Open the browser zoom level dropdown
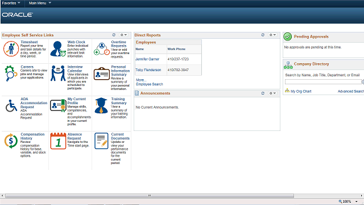The width and height of the screenshot is (364, 205). (x=357, y=202)
